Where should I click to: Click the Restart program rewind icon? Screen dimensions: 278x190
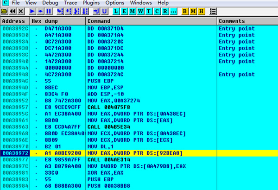(x=13, y=12)
